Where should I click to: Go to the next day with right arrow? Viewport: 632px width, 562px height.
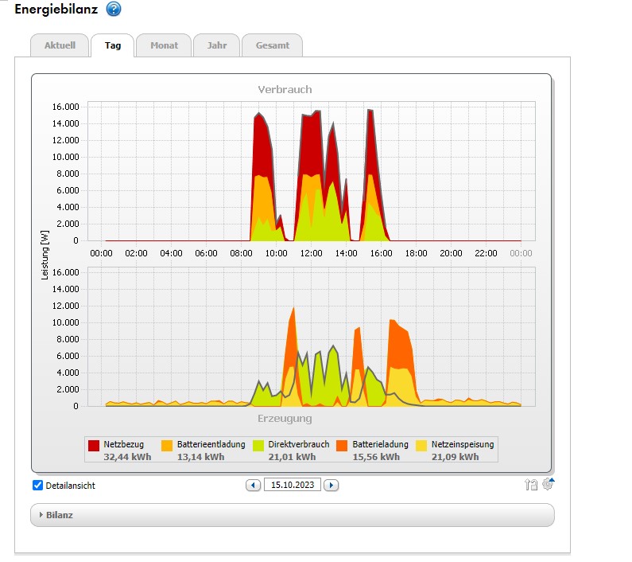[x=332, y=485]
